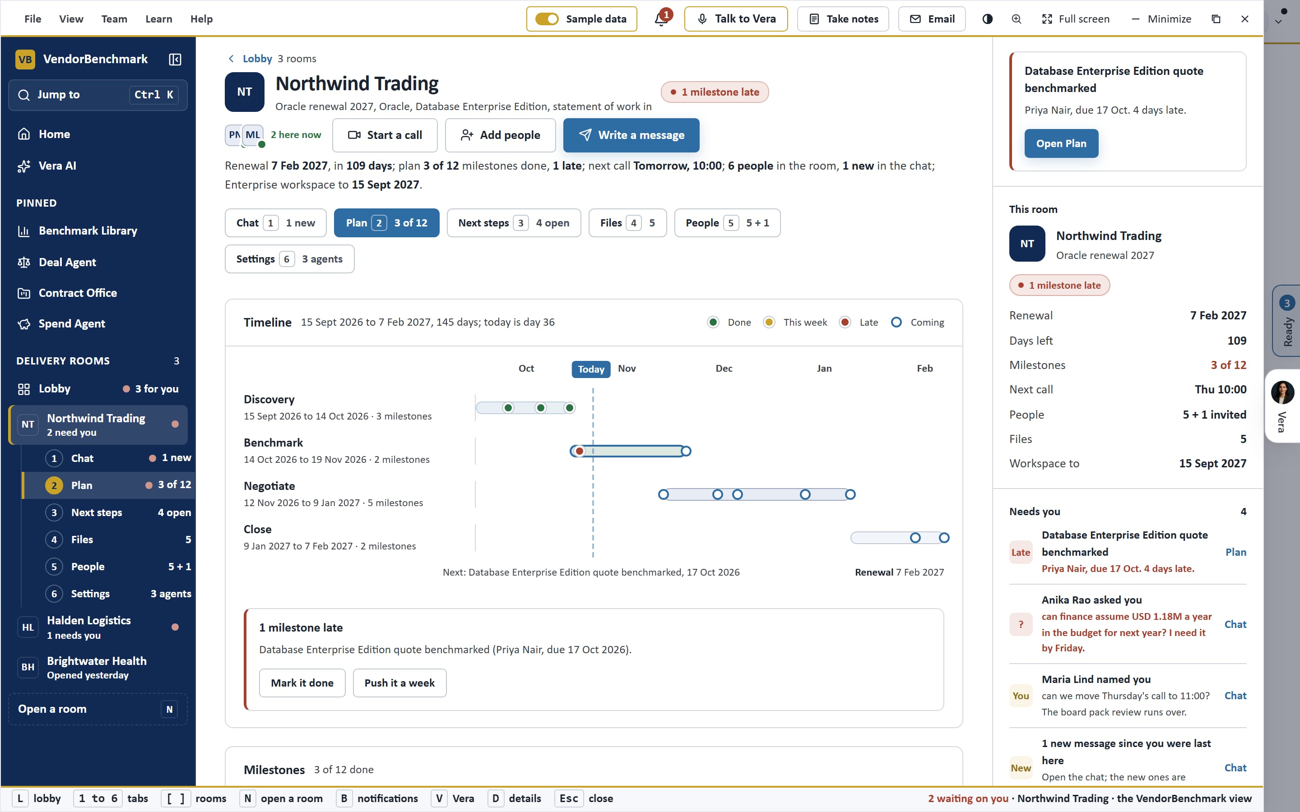1300x812 pixels.
Task: Expand the Brightwater Health room
Action: 98,667
